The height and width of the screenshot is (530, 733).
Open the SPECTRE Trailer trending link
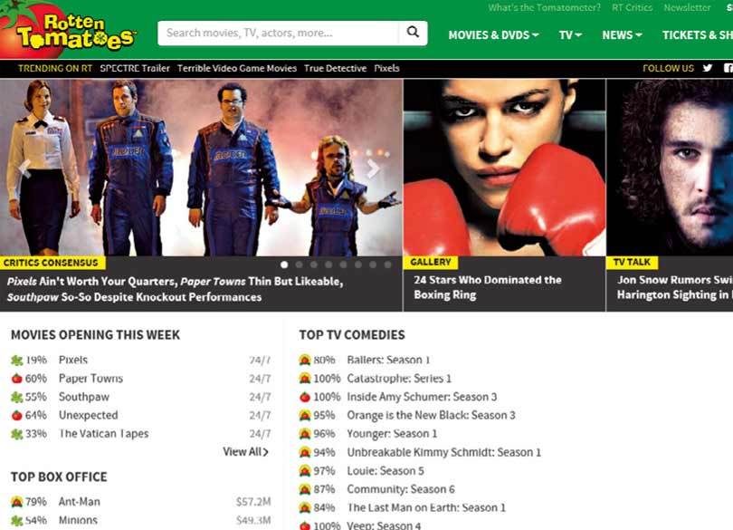pyautogui.click(x=135, y=68)
